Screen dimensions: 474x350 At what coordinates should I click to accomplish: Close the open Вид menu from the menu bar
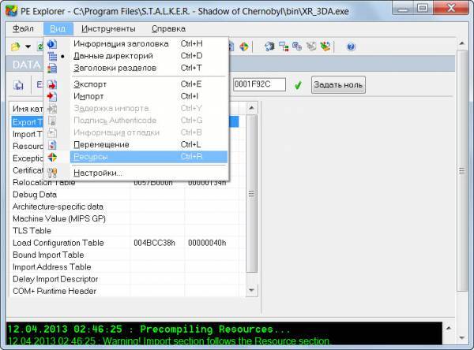[58, 28]
